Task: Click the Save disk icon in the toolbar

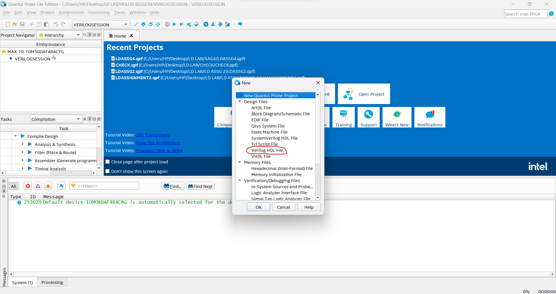Action: (22, 24)
